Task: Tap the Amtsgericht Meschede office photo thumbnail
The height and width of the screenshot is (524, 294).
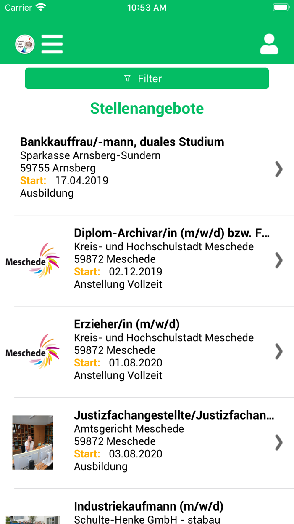Action: click(x=33, y=442)
